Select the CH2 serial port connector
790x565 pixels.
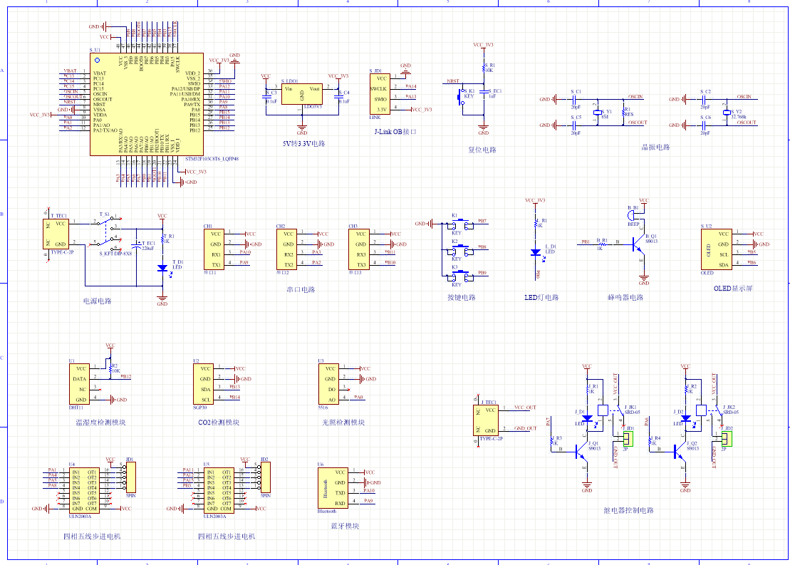[x=288, y=249]
